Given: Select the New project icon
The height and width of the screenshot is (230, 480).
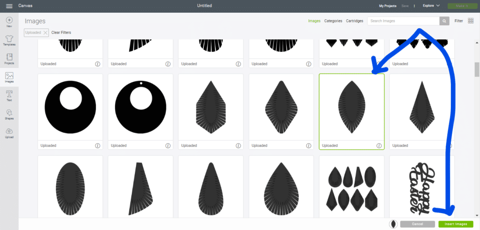Looking at the screenshot, I should click(9, 22).
